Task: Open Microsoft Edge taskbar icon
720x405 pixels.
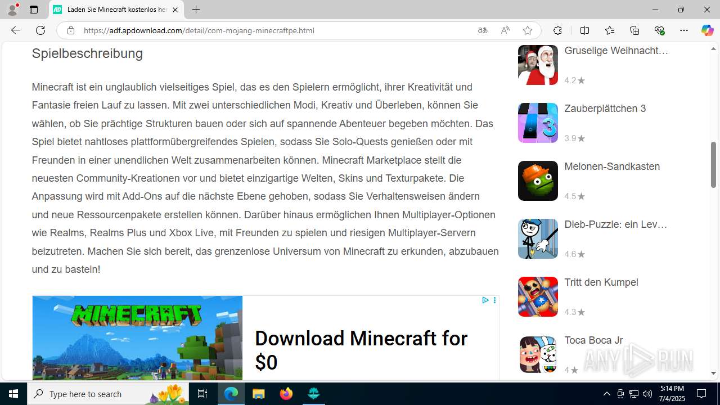Action: pyautogui.click(x=231, y=394)
